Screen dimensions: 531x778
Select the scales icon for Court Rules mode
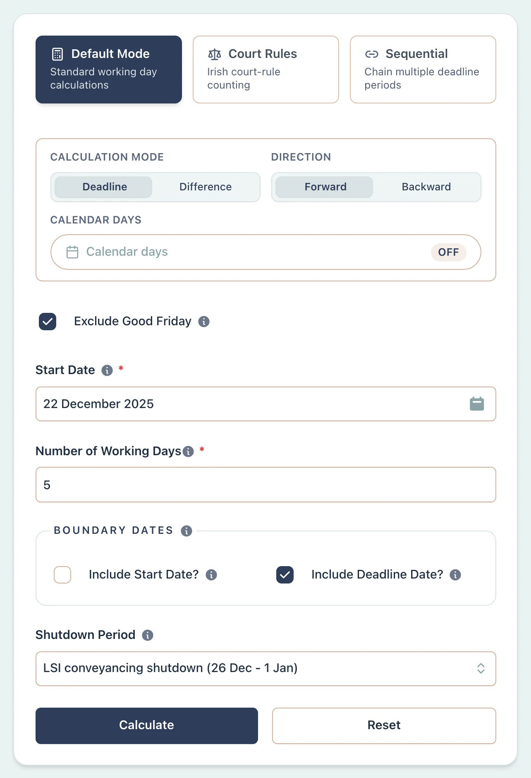(x=214, y=54)
